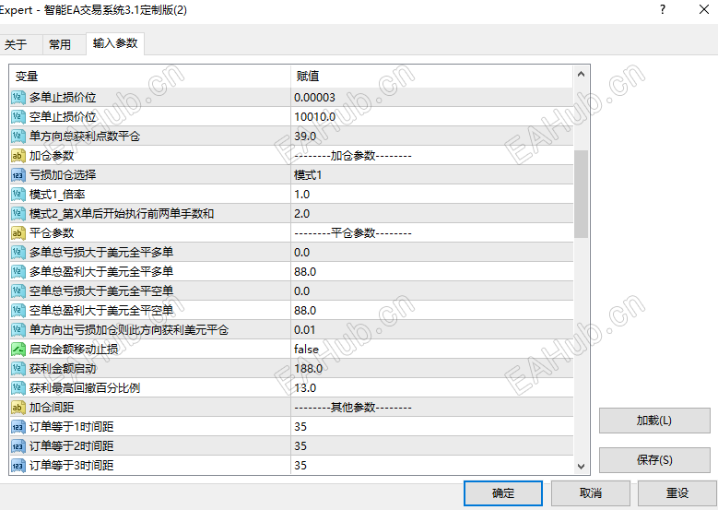Click the ab icon beside 平仓参数
This screenshot has height=510, width=718.
(18, 232)
